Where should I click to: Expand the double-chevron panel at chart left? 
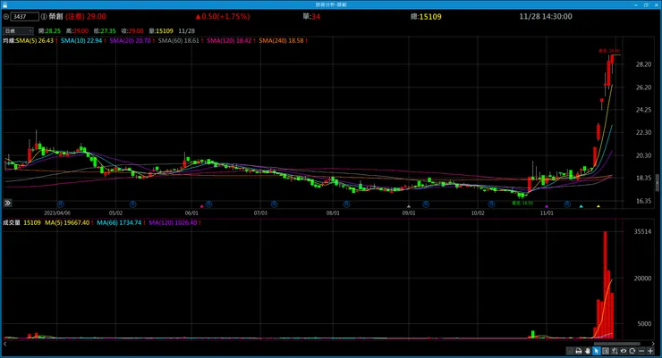pyautogui.click(x=7, y=203)
